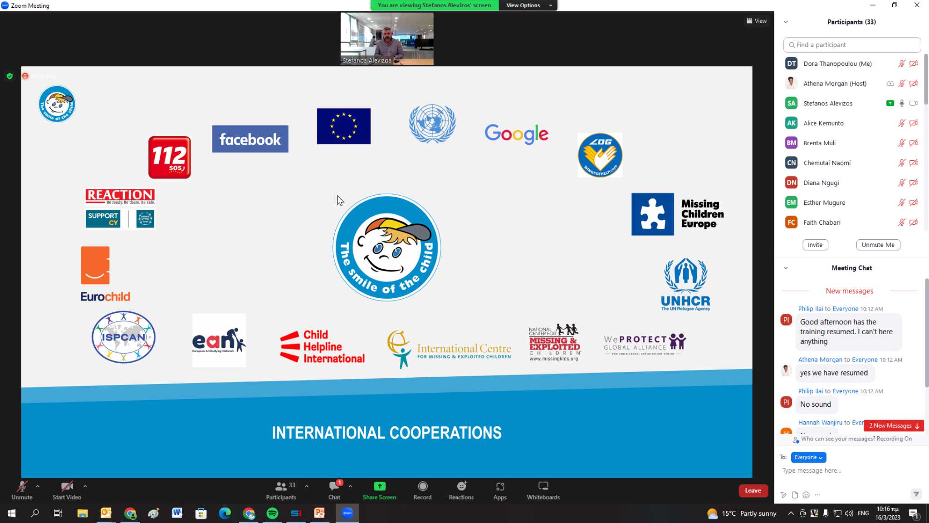The width and height of the screenshot is (929, 523).
Task: Send the chat message with the arrow icon
Action: point(916,494)
